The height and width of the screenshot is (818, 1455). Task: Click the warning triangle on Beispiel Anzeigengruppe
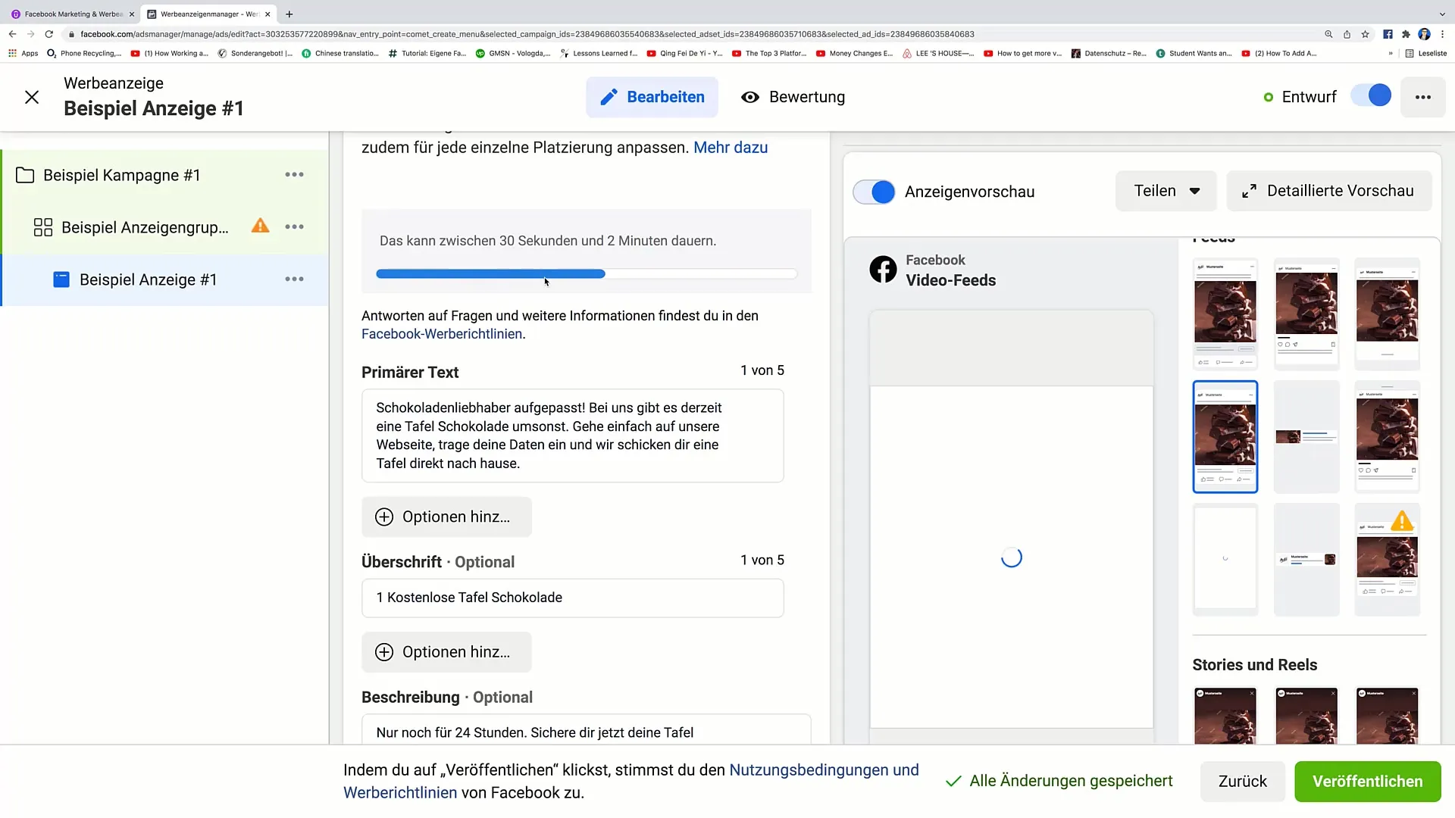click(x=260, y=226)
